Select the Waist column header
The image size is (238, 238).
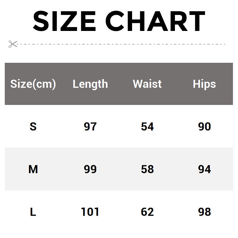tap(147, 84)
